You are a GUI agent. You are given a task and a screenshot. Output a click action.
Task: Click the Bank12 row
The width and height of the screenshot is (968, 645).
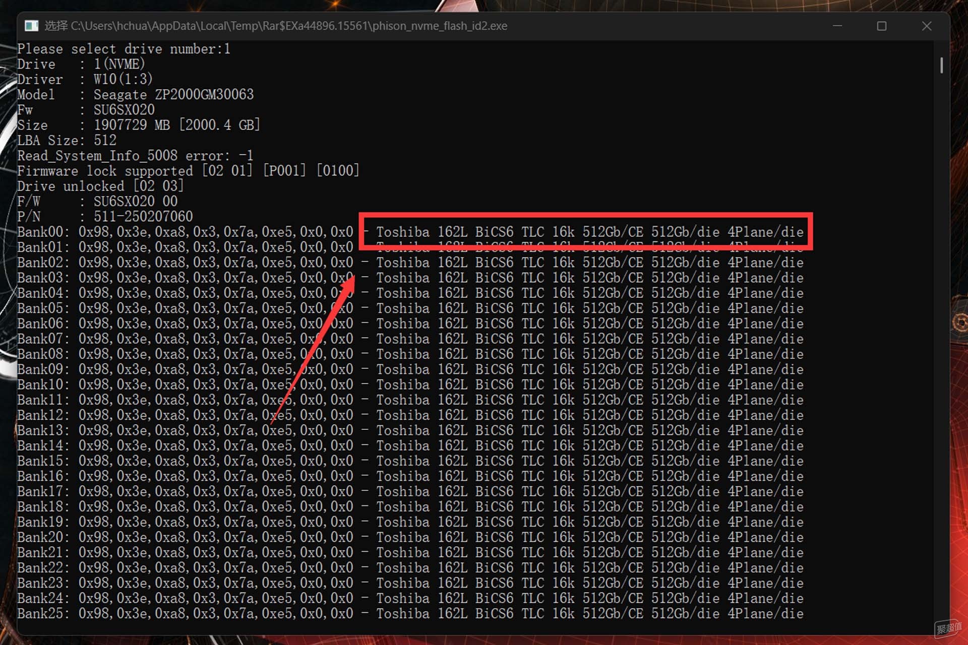click(x=410, y=415)
